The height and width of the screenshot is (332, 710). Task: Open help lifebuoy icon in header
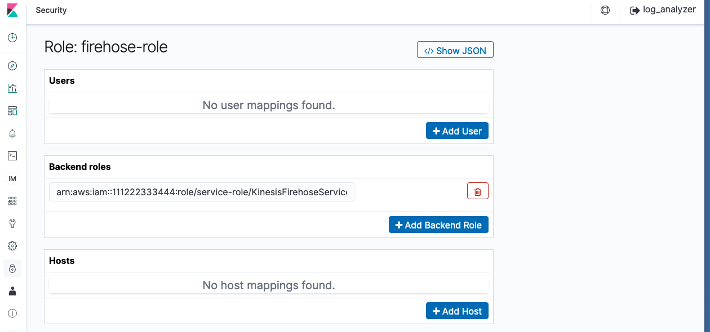[x=605, y=10]
